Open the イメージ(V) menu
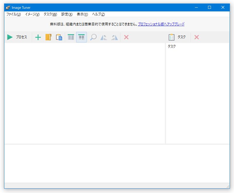Screen dimensions: 234x193 coord(32,14)
